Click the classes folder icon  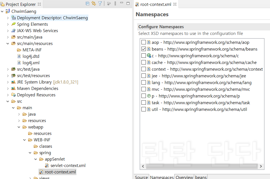pyautogui.click(x=36, y=146)
